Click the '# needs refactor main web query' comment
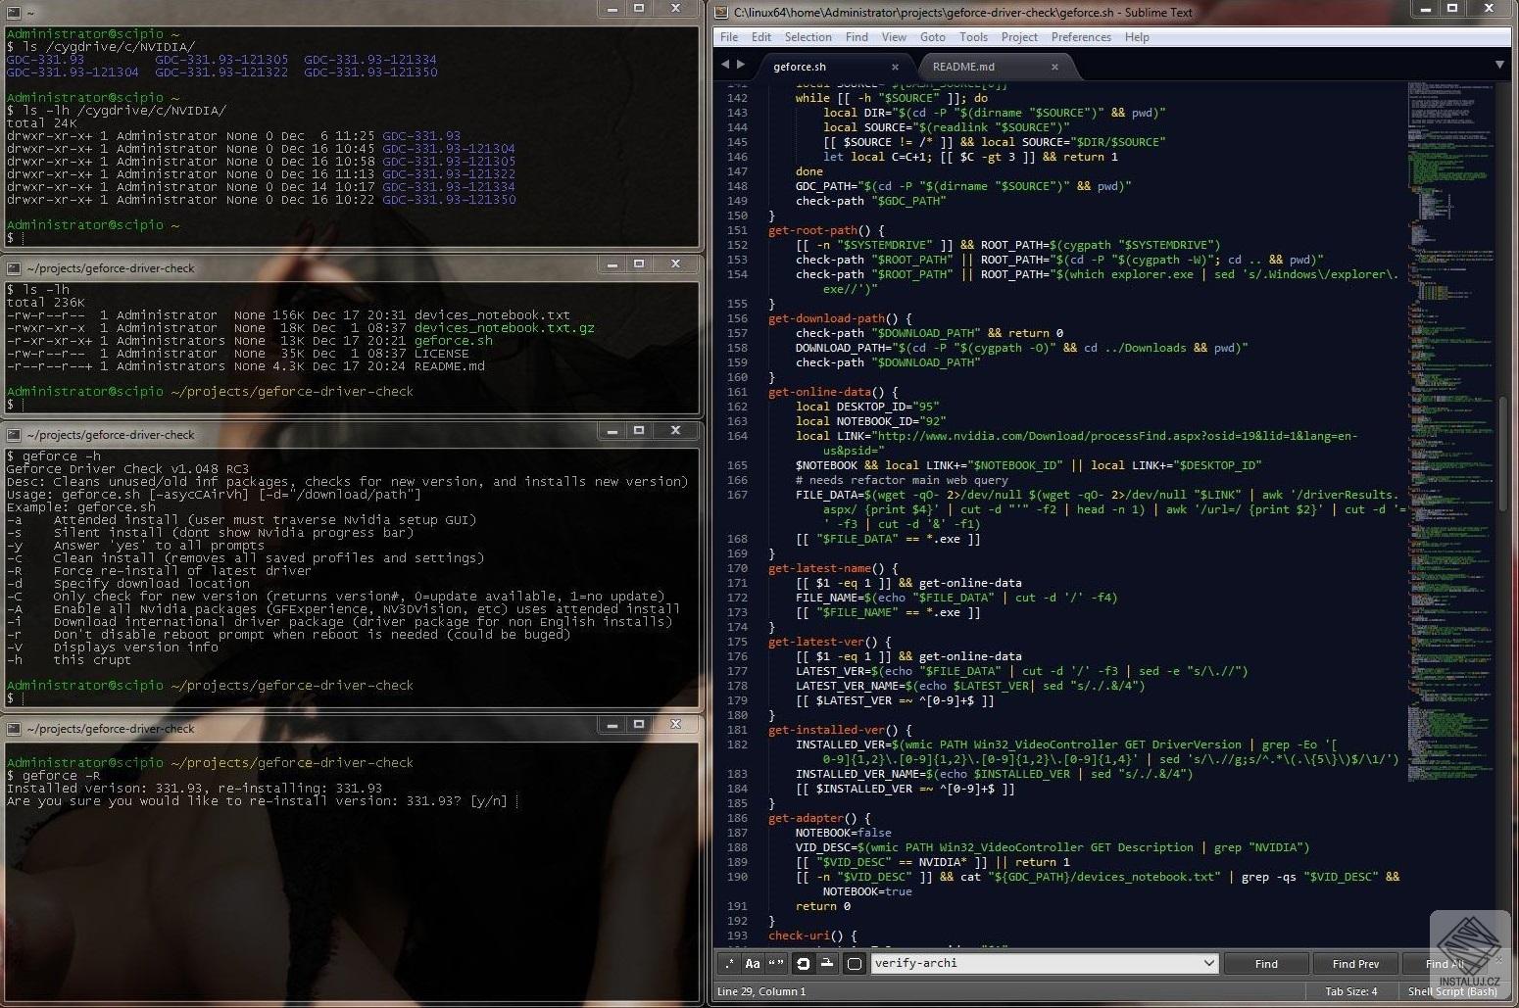 coord(902,480)
